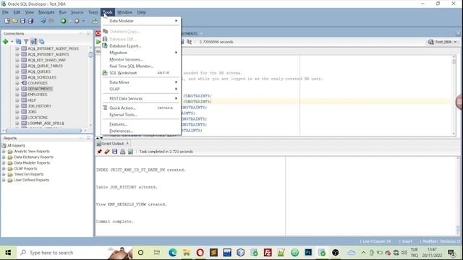The height and width of the screenshot is (260, 463).
Task: Expand the LOCATIONS table node
Action: [x=17, y=118]
